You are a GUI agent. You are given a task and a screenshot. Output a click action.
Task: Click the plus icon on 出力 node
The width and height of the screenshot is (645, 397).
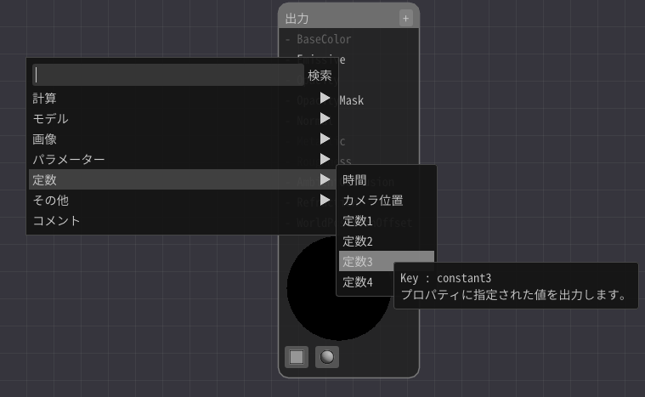click(405, 18)
